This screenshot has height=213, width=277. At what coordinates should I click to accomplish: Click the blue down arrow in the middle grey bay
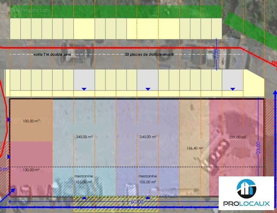pyautogui.click(x=148, y=89)
